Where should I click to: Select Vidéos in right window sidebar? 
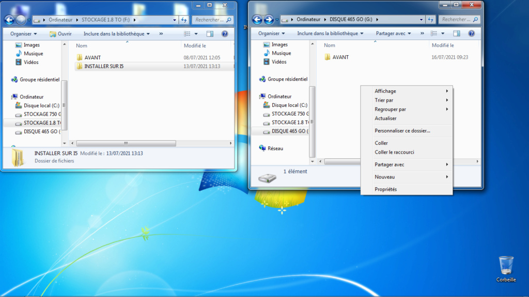coord(275,62)
